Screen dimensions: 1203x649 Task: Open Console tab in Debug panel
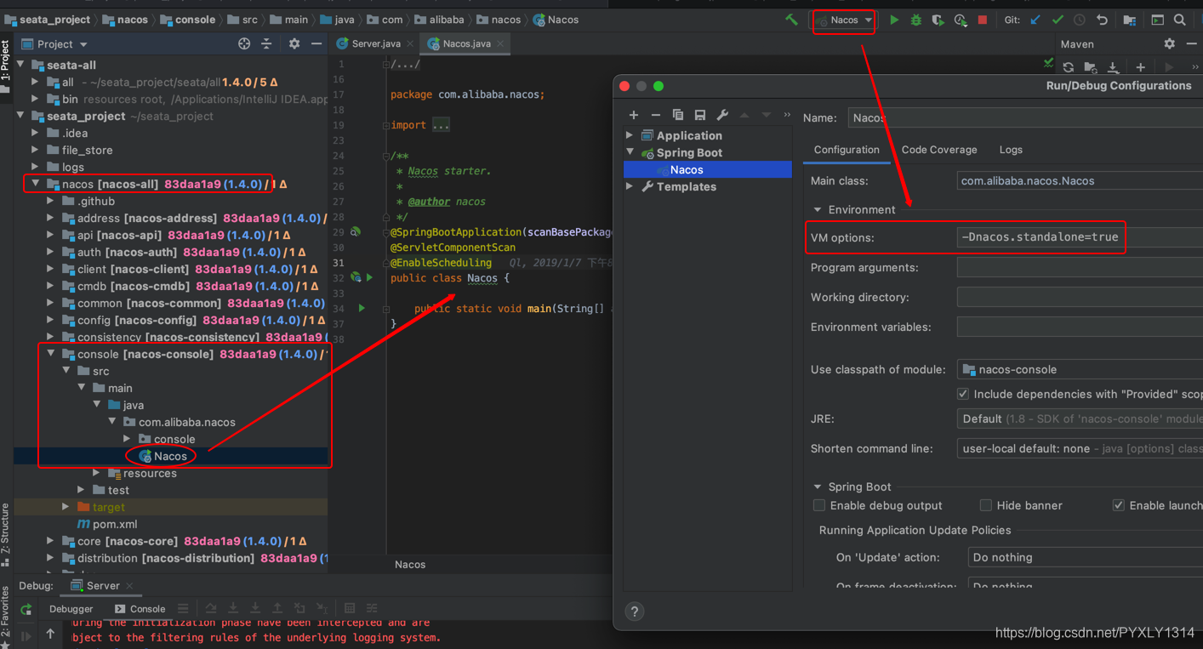point(140,608)
